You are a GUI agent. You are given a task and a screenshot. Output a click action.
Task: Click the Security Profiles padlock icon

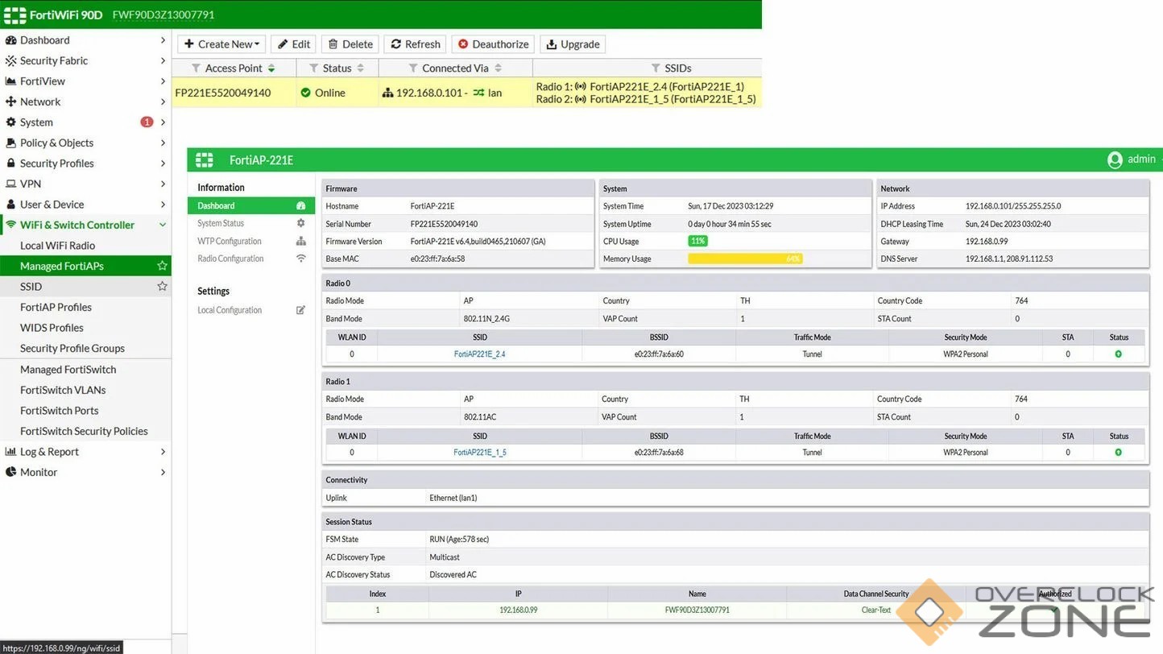tap(11, 163)
